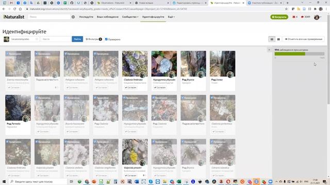The width and height of the screenshot is (330, 185).
Task: Click Согласен on the Evernia mesomorpha card
Action: click(x=14, y=87)
